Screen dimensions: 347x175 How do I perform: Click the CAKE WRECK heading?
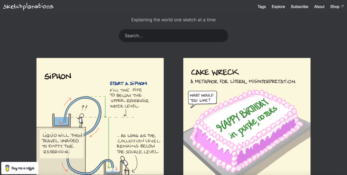click(x=215, y=72)
